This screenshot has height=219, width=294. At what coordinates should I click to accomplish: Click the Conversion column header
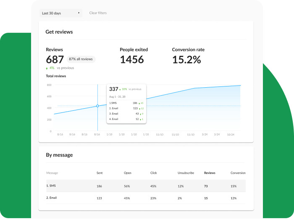pos(238,173)
